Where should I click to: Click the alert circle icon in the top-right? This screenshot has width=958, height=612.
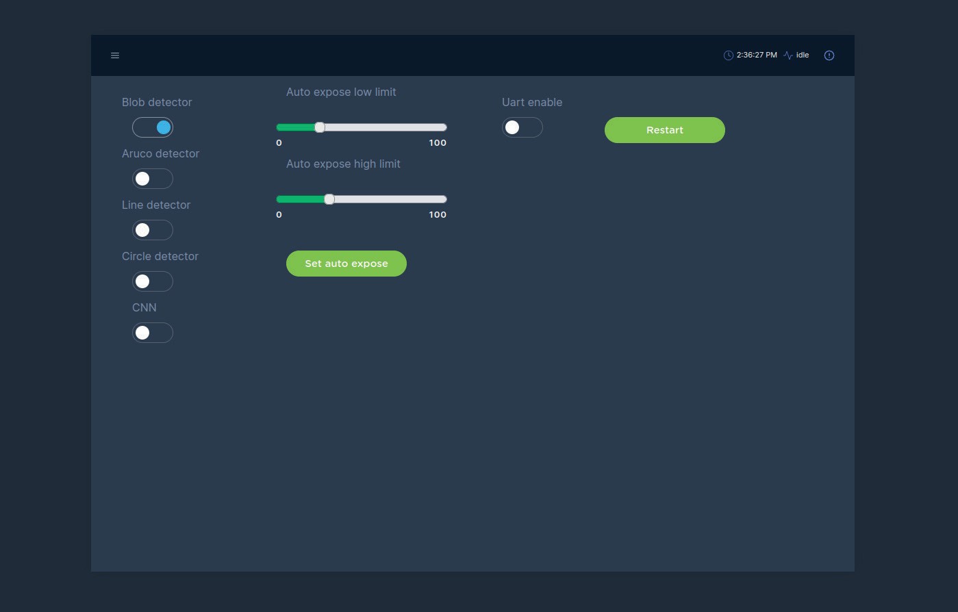tap(829, 55)
